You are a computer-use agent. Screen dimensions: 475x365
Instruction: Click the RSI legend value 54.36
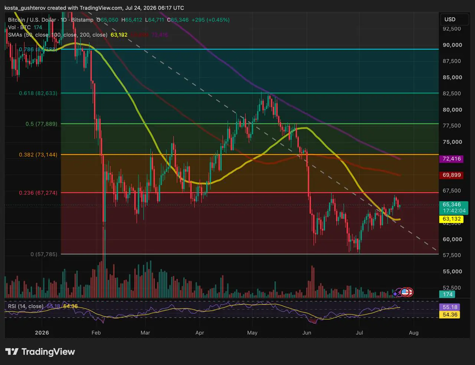[x=71, y=306]
